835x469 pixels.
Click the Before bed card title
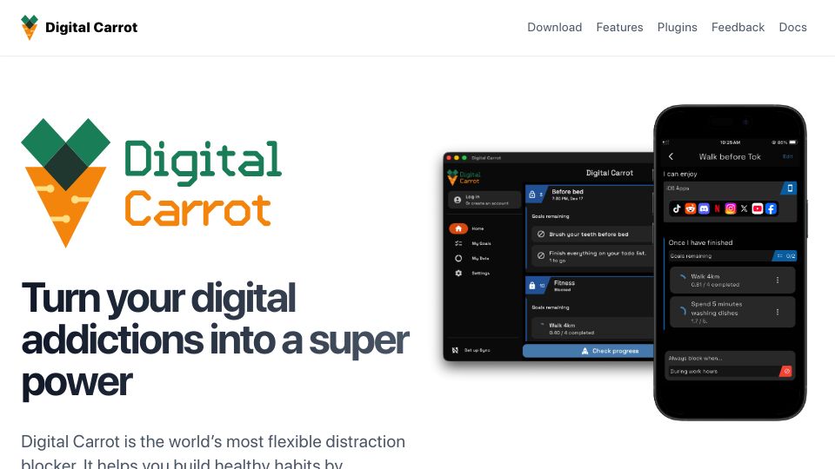point(568,191)
